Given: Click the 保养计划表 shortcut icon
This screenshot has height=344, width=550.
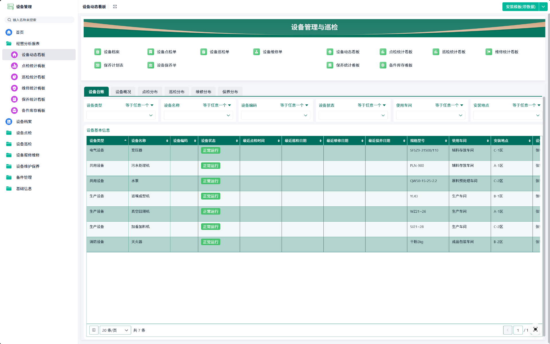Looking at the screenshot, I should 98,65.
